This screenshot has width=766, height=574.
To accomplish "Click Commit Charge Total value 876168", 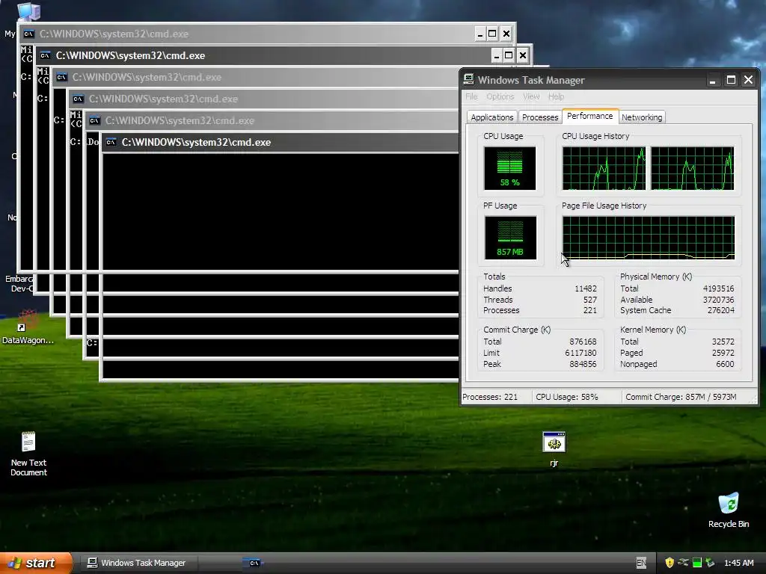I will (583, 342).
